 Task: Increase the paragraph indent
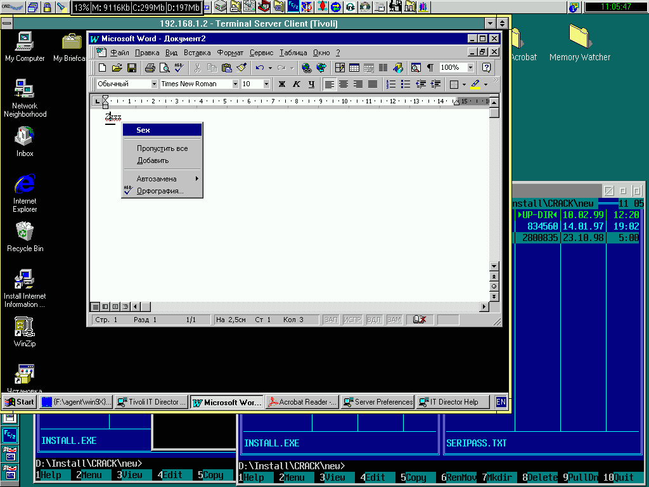pos(435,84)
